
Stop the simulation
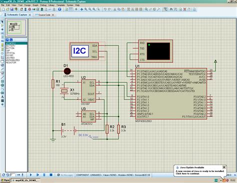pos(51,175)
